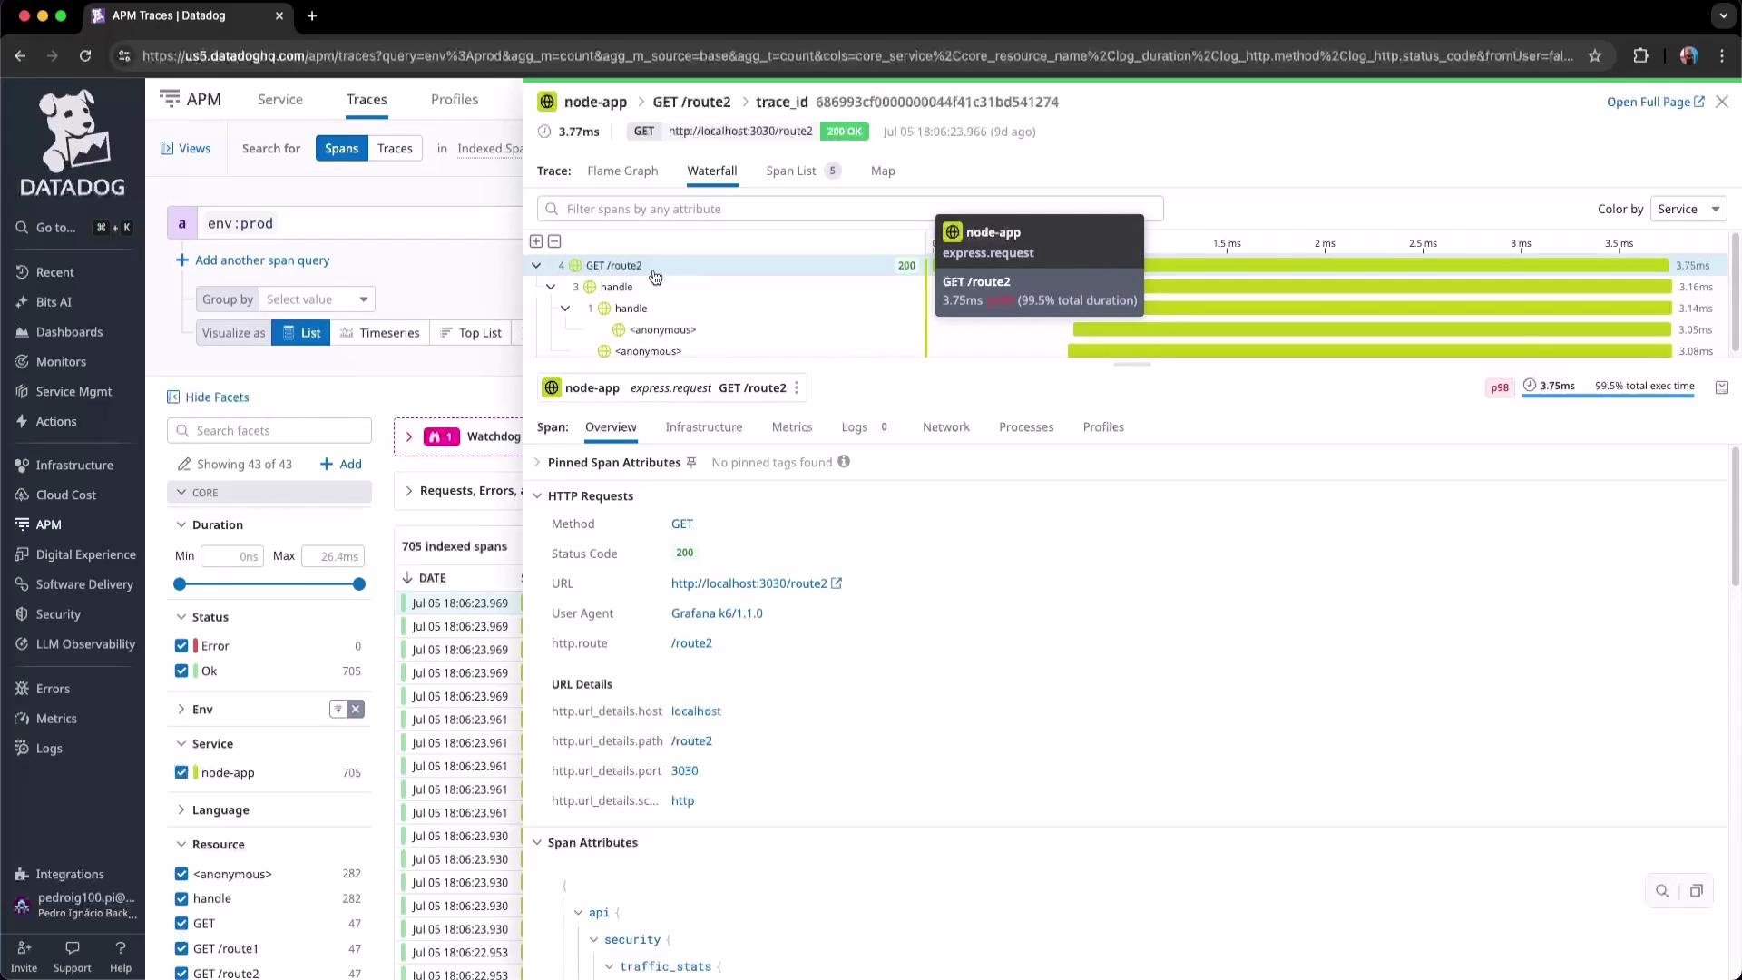Click the Datadog logo in sidebar
The width and height of the screenshot is (1742, 980).
[73, 142]
